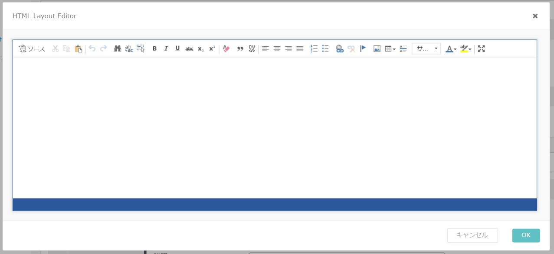Click the Cut scissors icon
Image resolution: width=554 pixels, height=254 pixels.
[55, 49]
